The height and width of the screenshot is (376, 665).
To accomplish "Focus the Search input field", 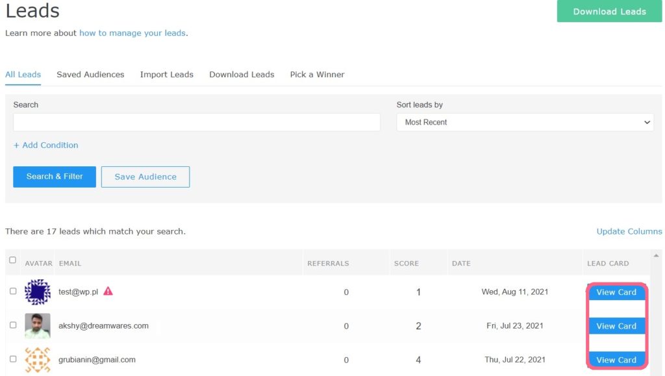I will pos(196,122).
